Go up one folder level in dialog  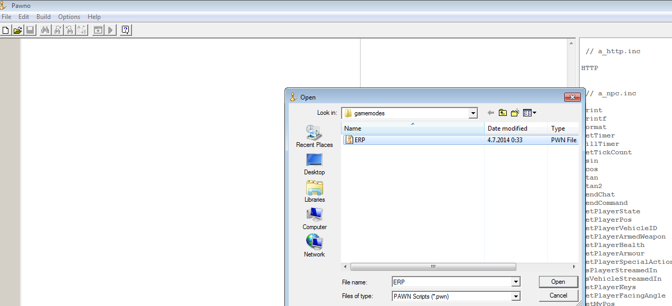tap(503, 113)
